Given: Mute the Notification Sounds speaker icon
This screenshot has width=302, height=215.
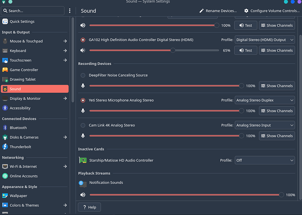Looking at the screenshot, I should pyautogui.click(x=83, y=195).
